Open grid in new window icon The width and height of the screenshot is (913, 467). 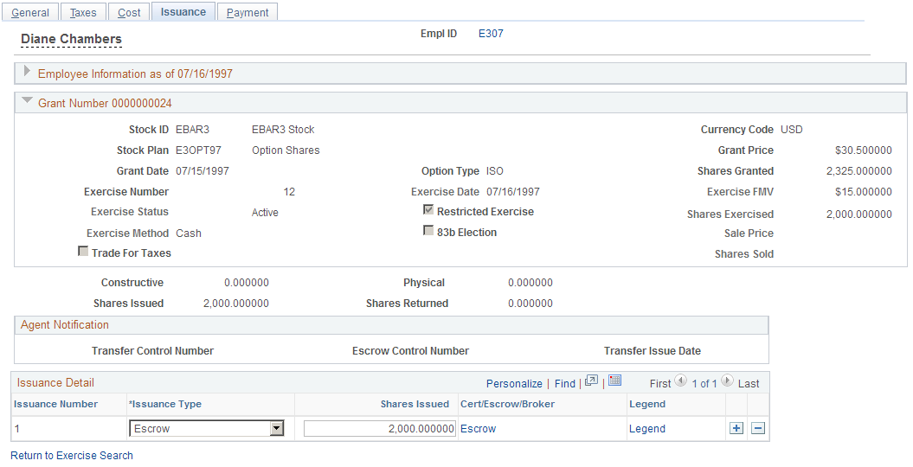(592, 381)
